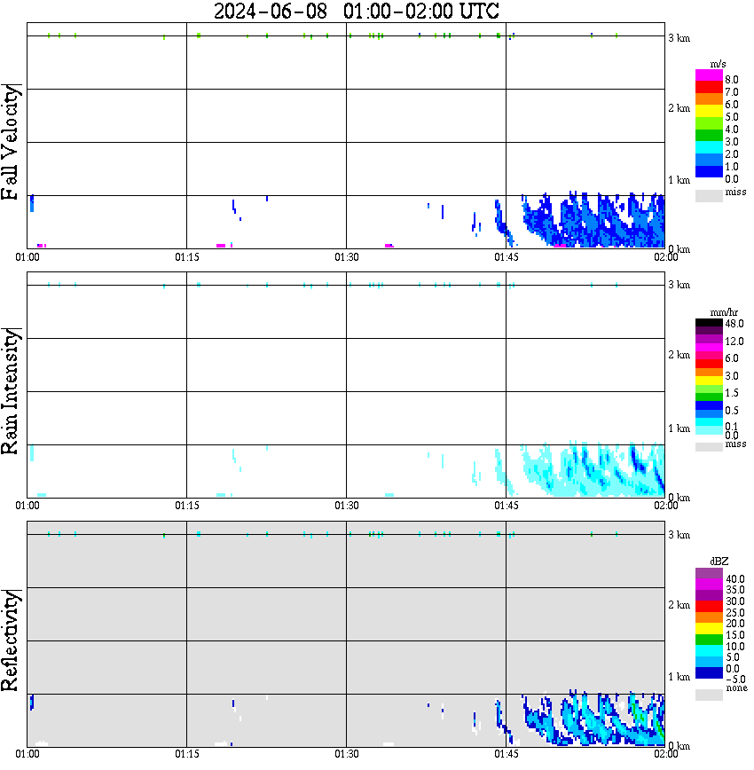Select the orange 3.0 mm/hr legend swatch

tap(709, 373)
